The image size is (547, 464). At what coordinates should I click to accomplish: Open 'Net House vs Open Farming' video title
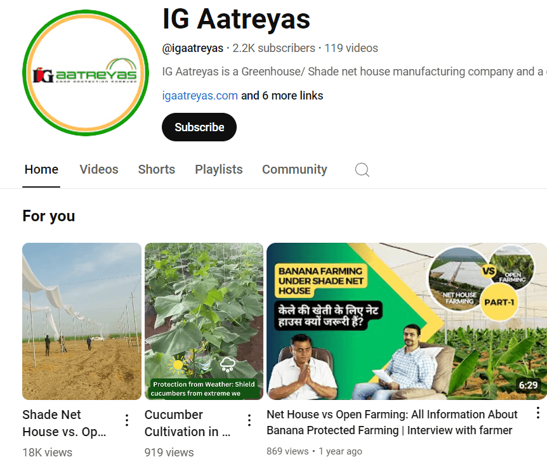(392, 422)
